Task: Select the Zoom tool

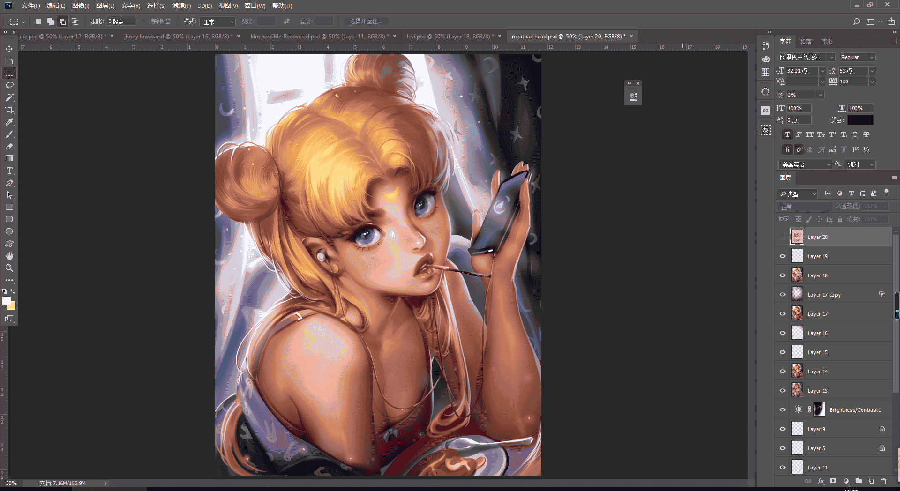Action: click(x=9, y=268)
